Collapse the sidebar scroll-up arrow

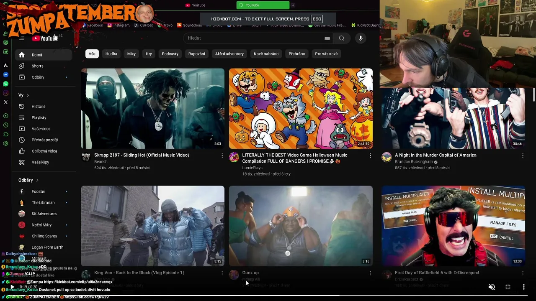pyautogui.click(x=77, y=47)
